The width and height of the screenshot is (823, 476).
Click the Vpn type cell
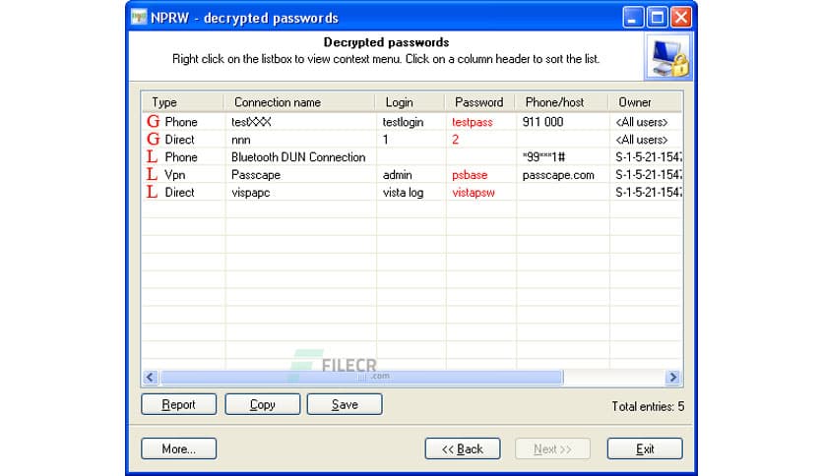click(x=175, y=175)
